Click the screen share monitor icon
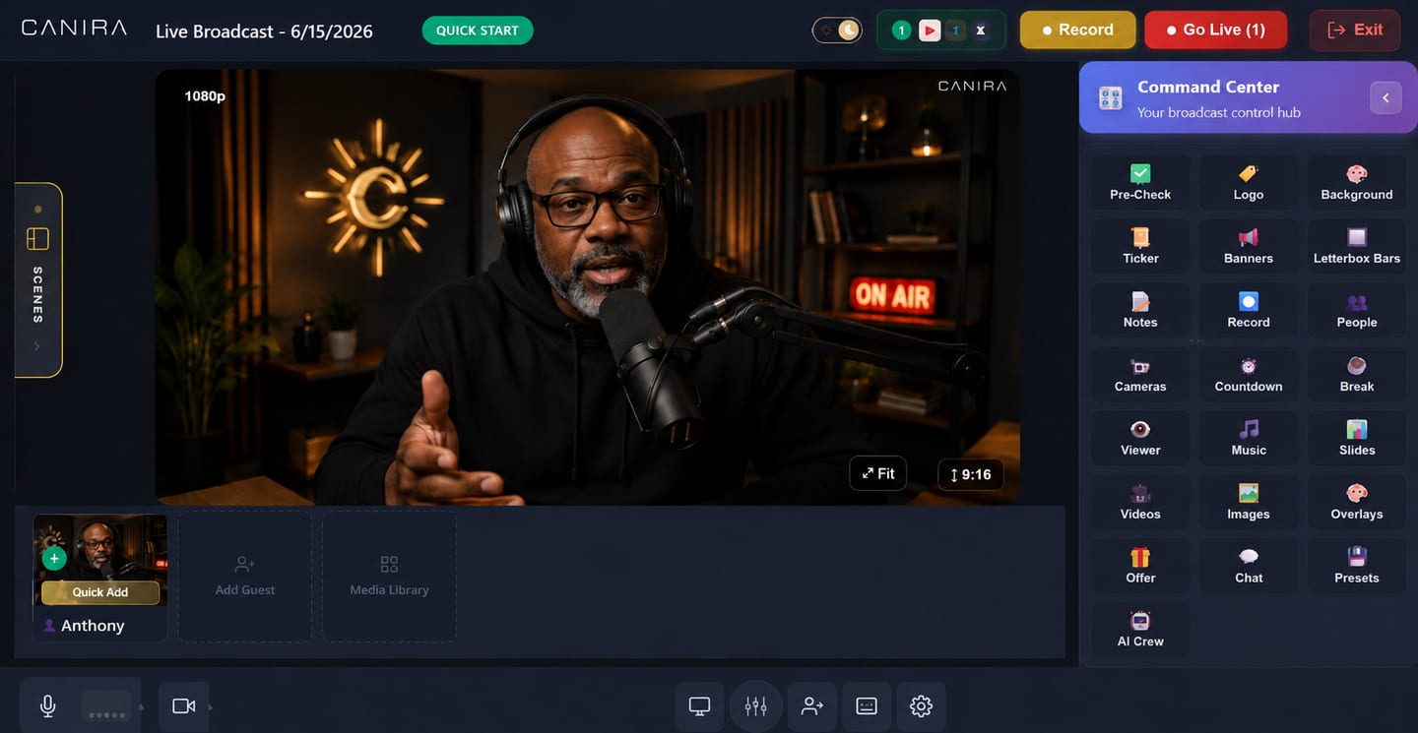 pos(699,706)
